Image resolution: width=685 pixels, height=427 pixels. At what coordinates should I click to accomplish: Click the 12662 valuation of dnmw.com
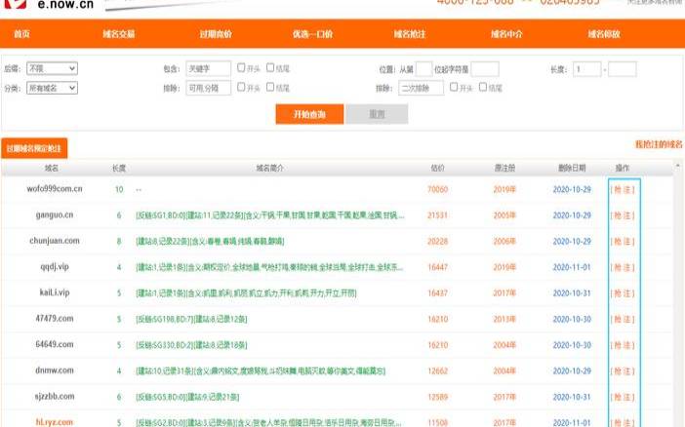pyautogui.click(x=437, y=370)
